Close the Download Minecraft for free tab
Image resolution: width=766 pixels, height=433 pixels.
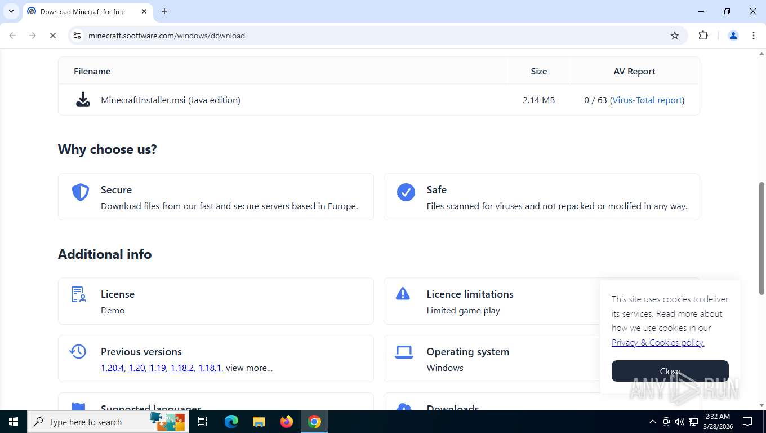(144, 11)
